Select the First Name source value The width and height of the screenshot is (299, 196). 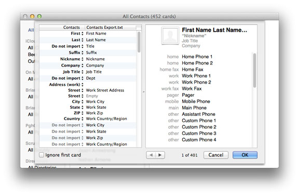pyautogui.click(x=96, y=33)
